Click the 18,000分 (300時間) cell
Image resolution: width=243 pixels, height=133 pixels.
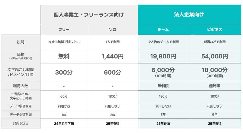(215, 72)
